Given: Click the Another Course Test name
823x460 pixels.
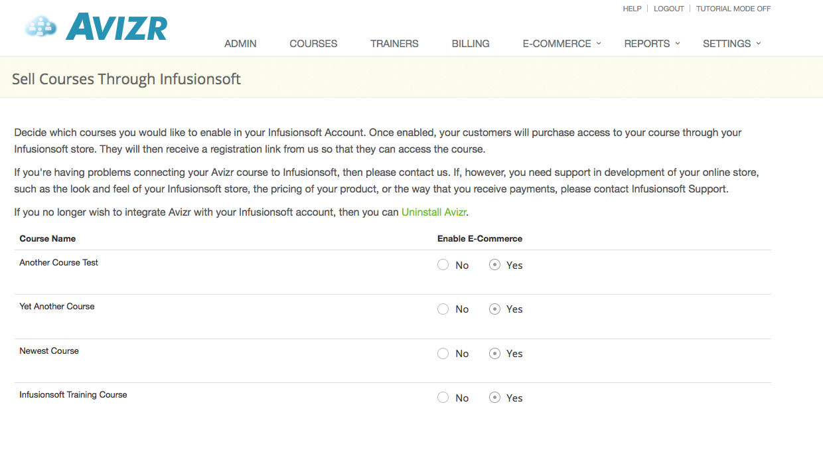Looking at the screenshot, I should tap(59, 262).
